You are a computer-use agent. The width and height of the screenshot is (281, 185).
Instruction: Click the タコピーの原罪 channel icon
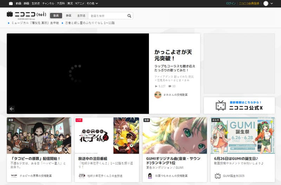pos(14,175)
